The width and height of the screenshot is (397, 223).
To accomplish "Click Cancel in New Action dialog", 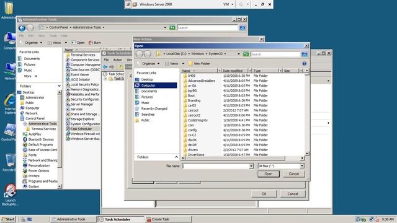I will (x=293, y=194).
